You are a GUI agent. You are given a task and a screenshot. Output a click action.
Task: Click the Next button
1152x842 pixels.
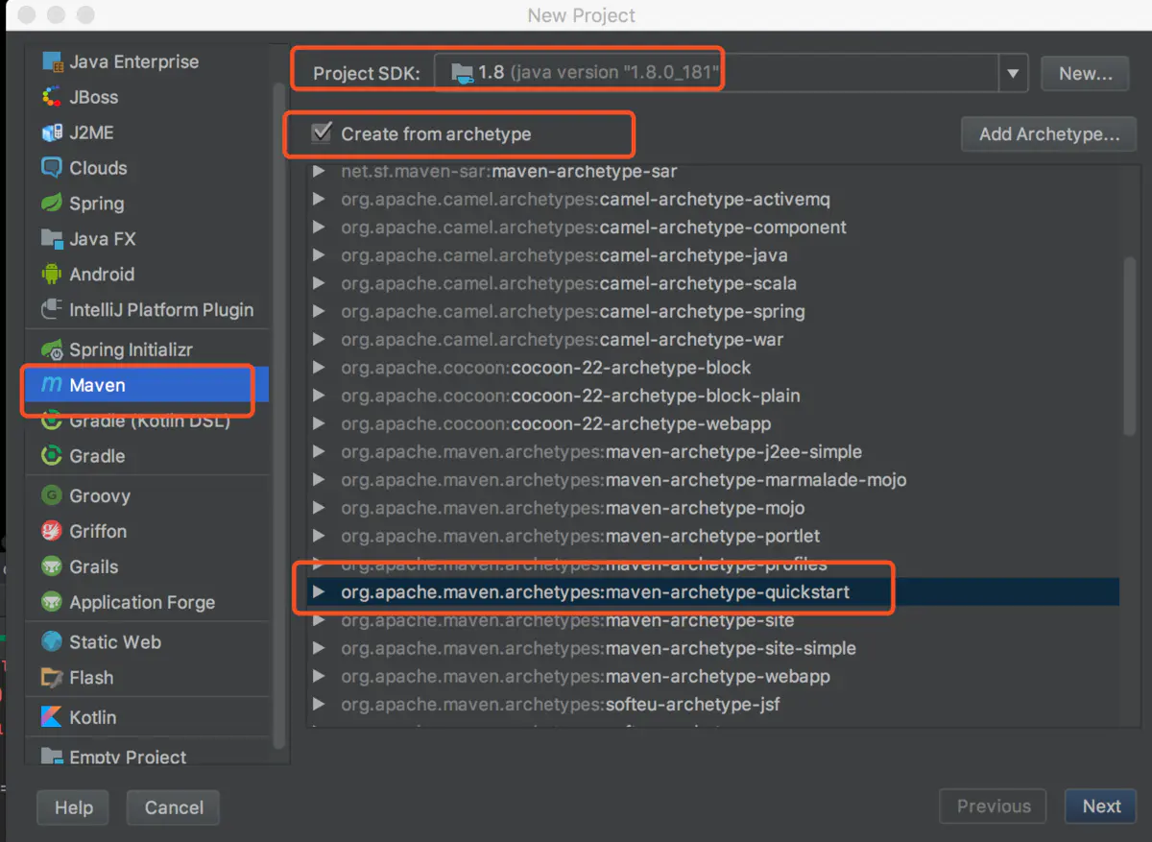click(1101, 806)
